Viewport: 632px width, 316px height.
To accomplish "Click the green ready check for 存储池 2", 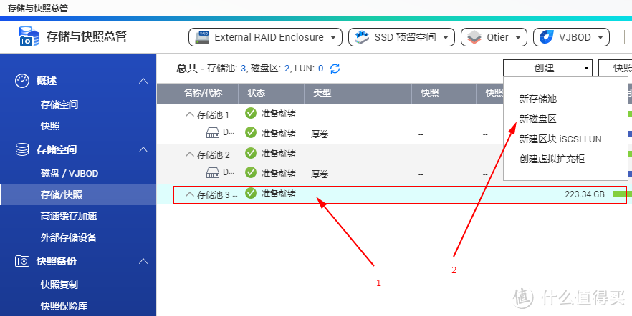I will [x=251, y=153].
